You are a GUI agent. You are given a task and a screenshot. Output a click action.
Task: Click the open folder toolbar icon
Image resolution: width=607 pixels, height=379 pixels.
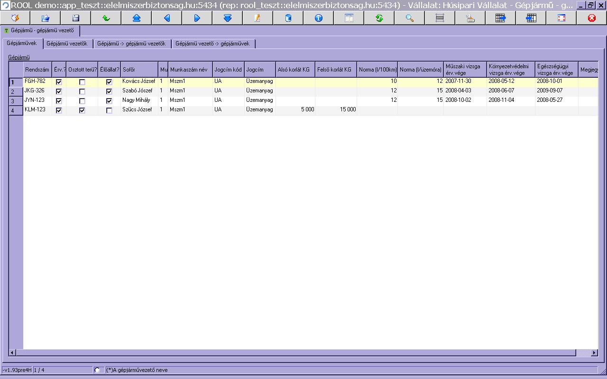tap(46, 18)
